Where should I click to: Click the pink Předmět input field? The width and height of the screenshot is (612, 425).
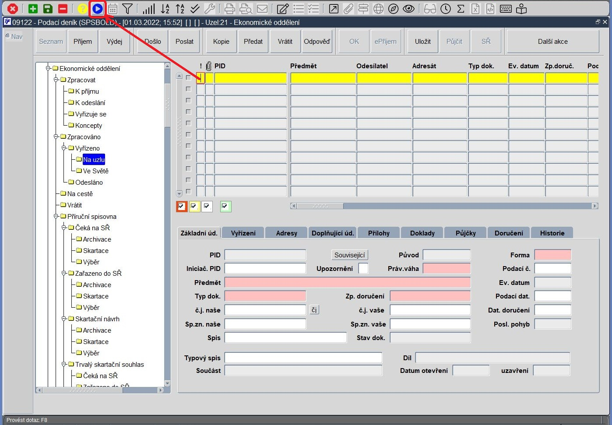[348, 282]
